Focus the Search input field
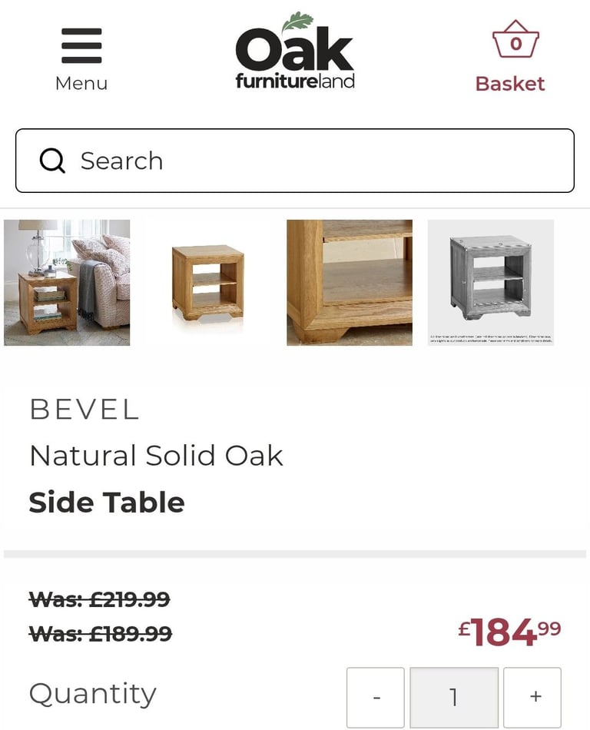This screenshot has width=590, height=730. 295,161
